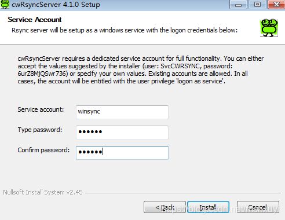Click the suggested username SvcCWRSYNC in description
The width and height of the screenshot is (285, 220).
(x=180, y=66)
